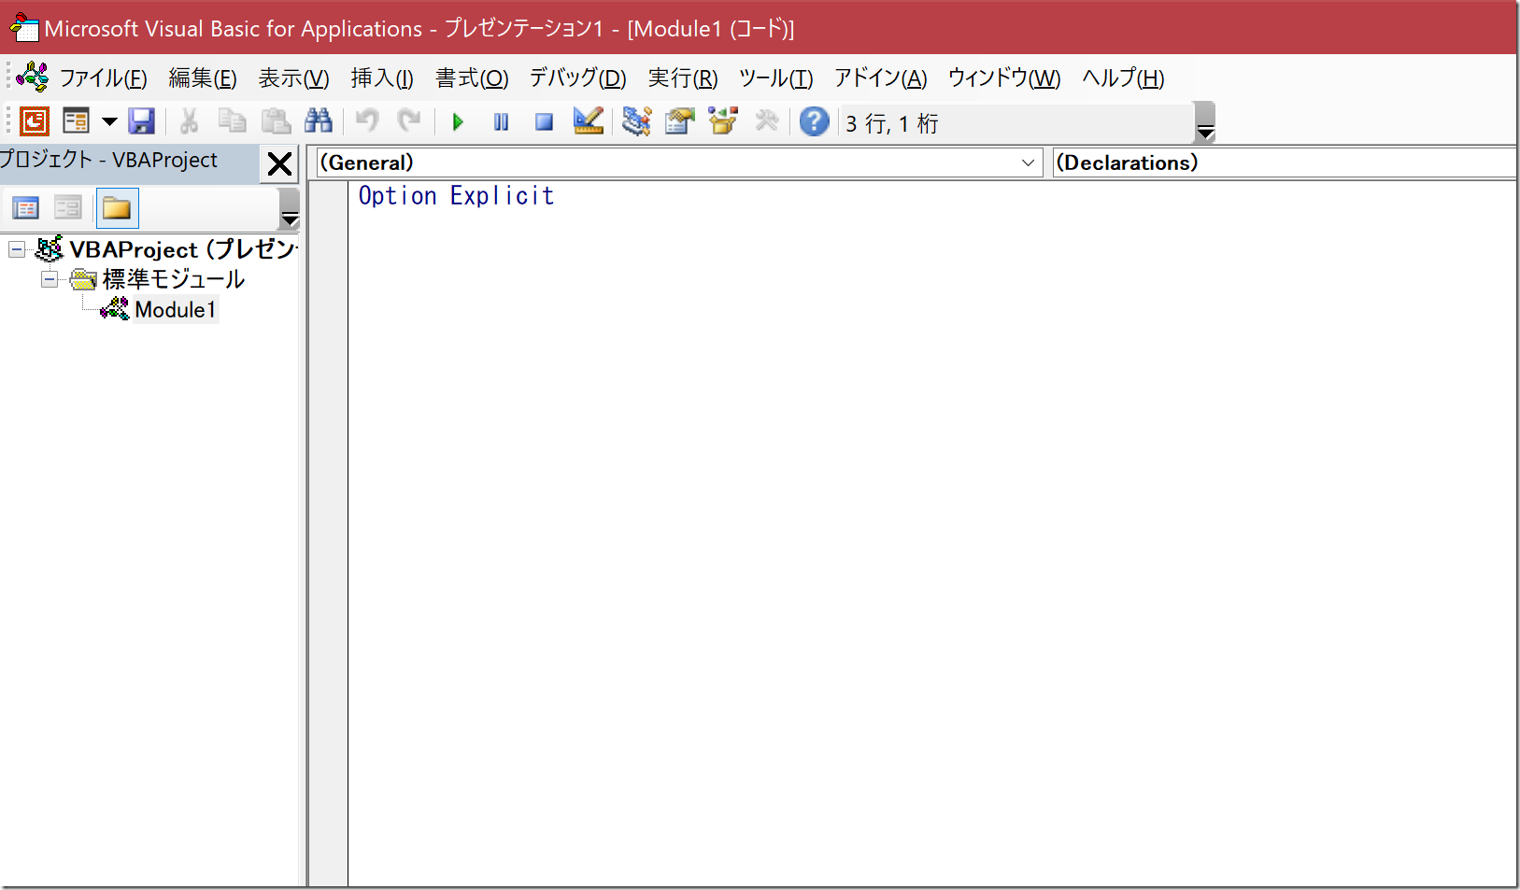Image resolution: width=1520 pixels, height=890 pixels.
Task: Select Module1 in project tree
Action: (x=176, y=310)
